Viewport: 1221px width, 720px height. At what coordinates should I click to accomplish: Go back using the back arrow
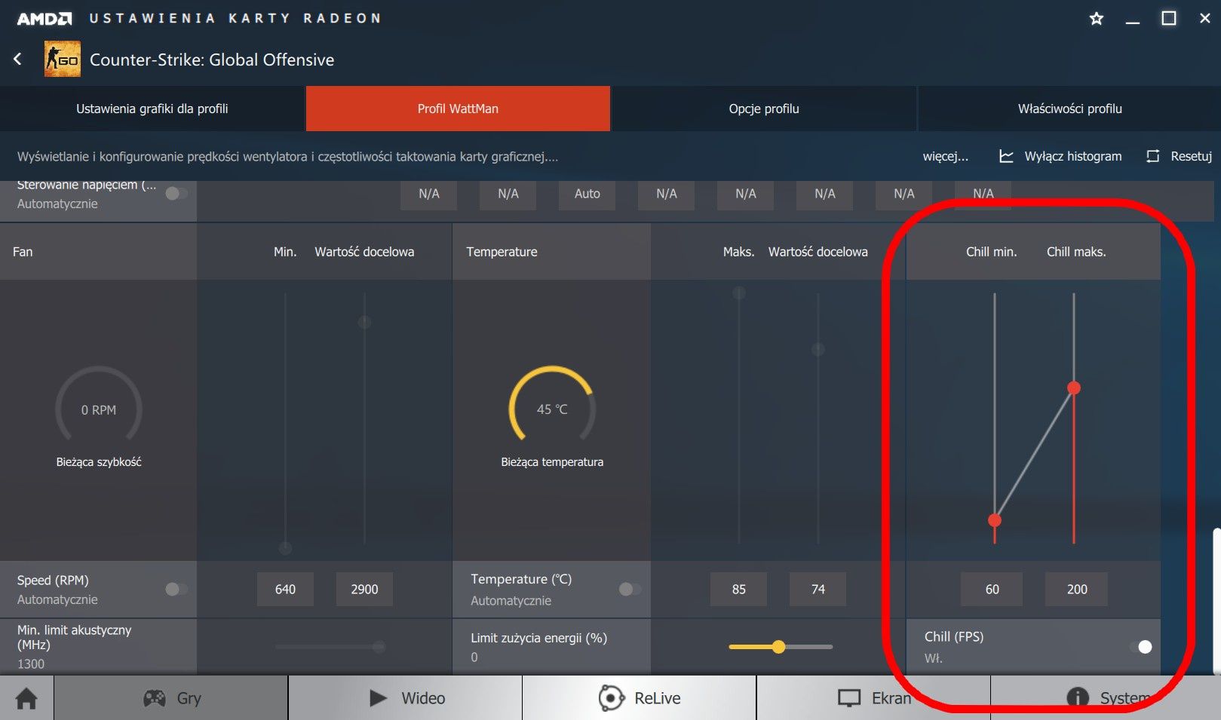tap(18, 59)
